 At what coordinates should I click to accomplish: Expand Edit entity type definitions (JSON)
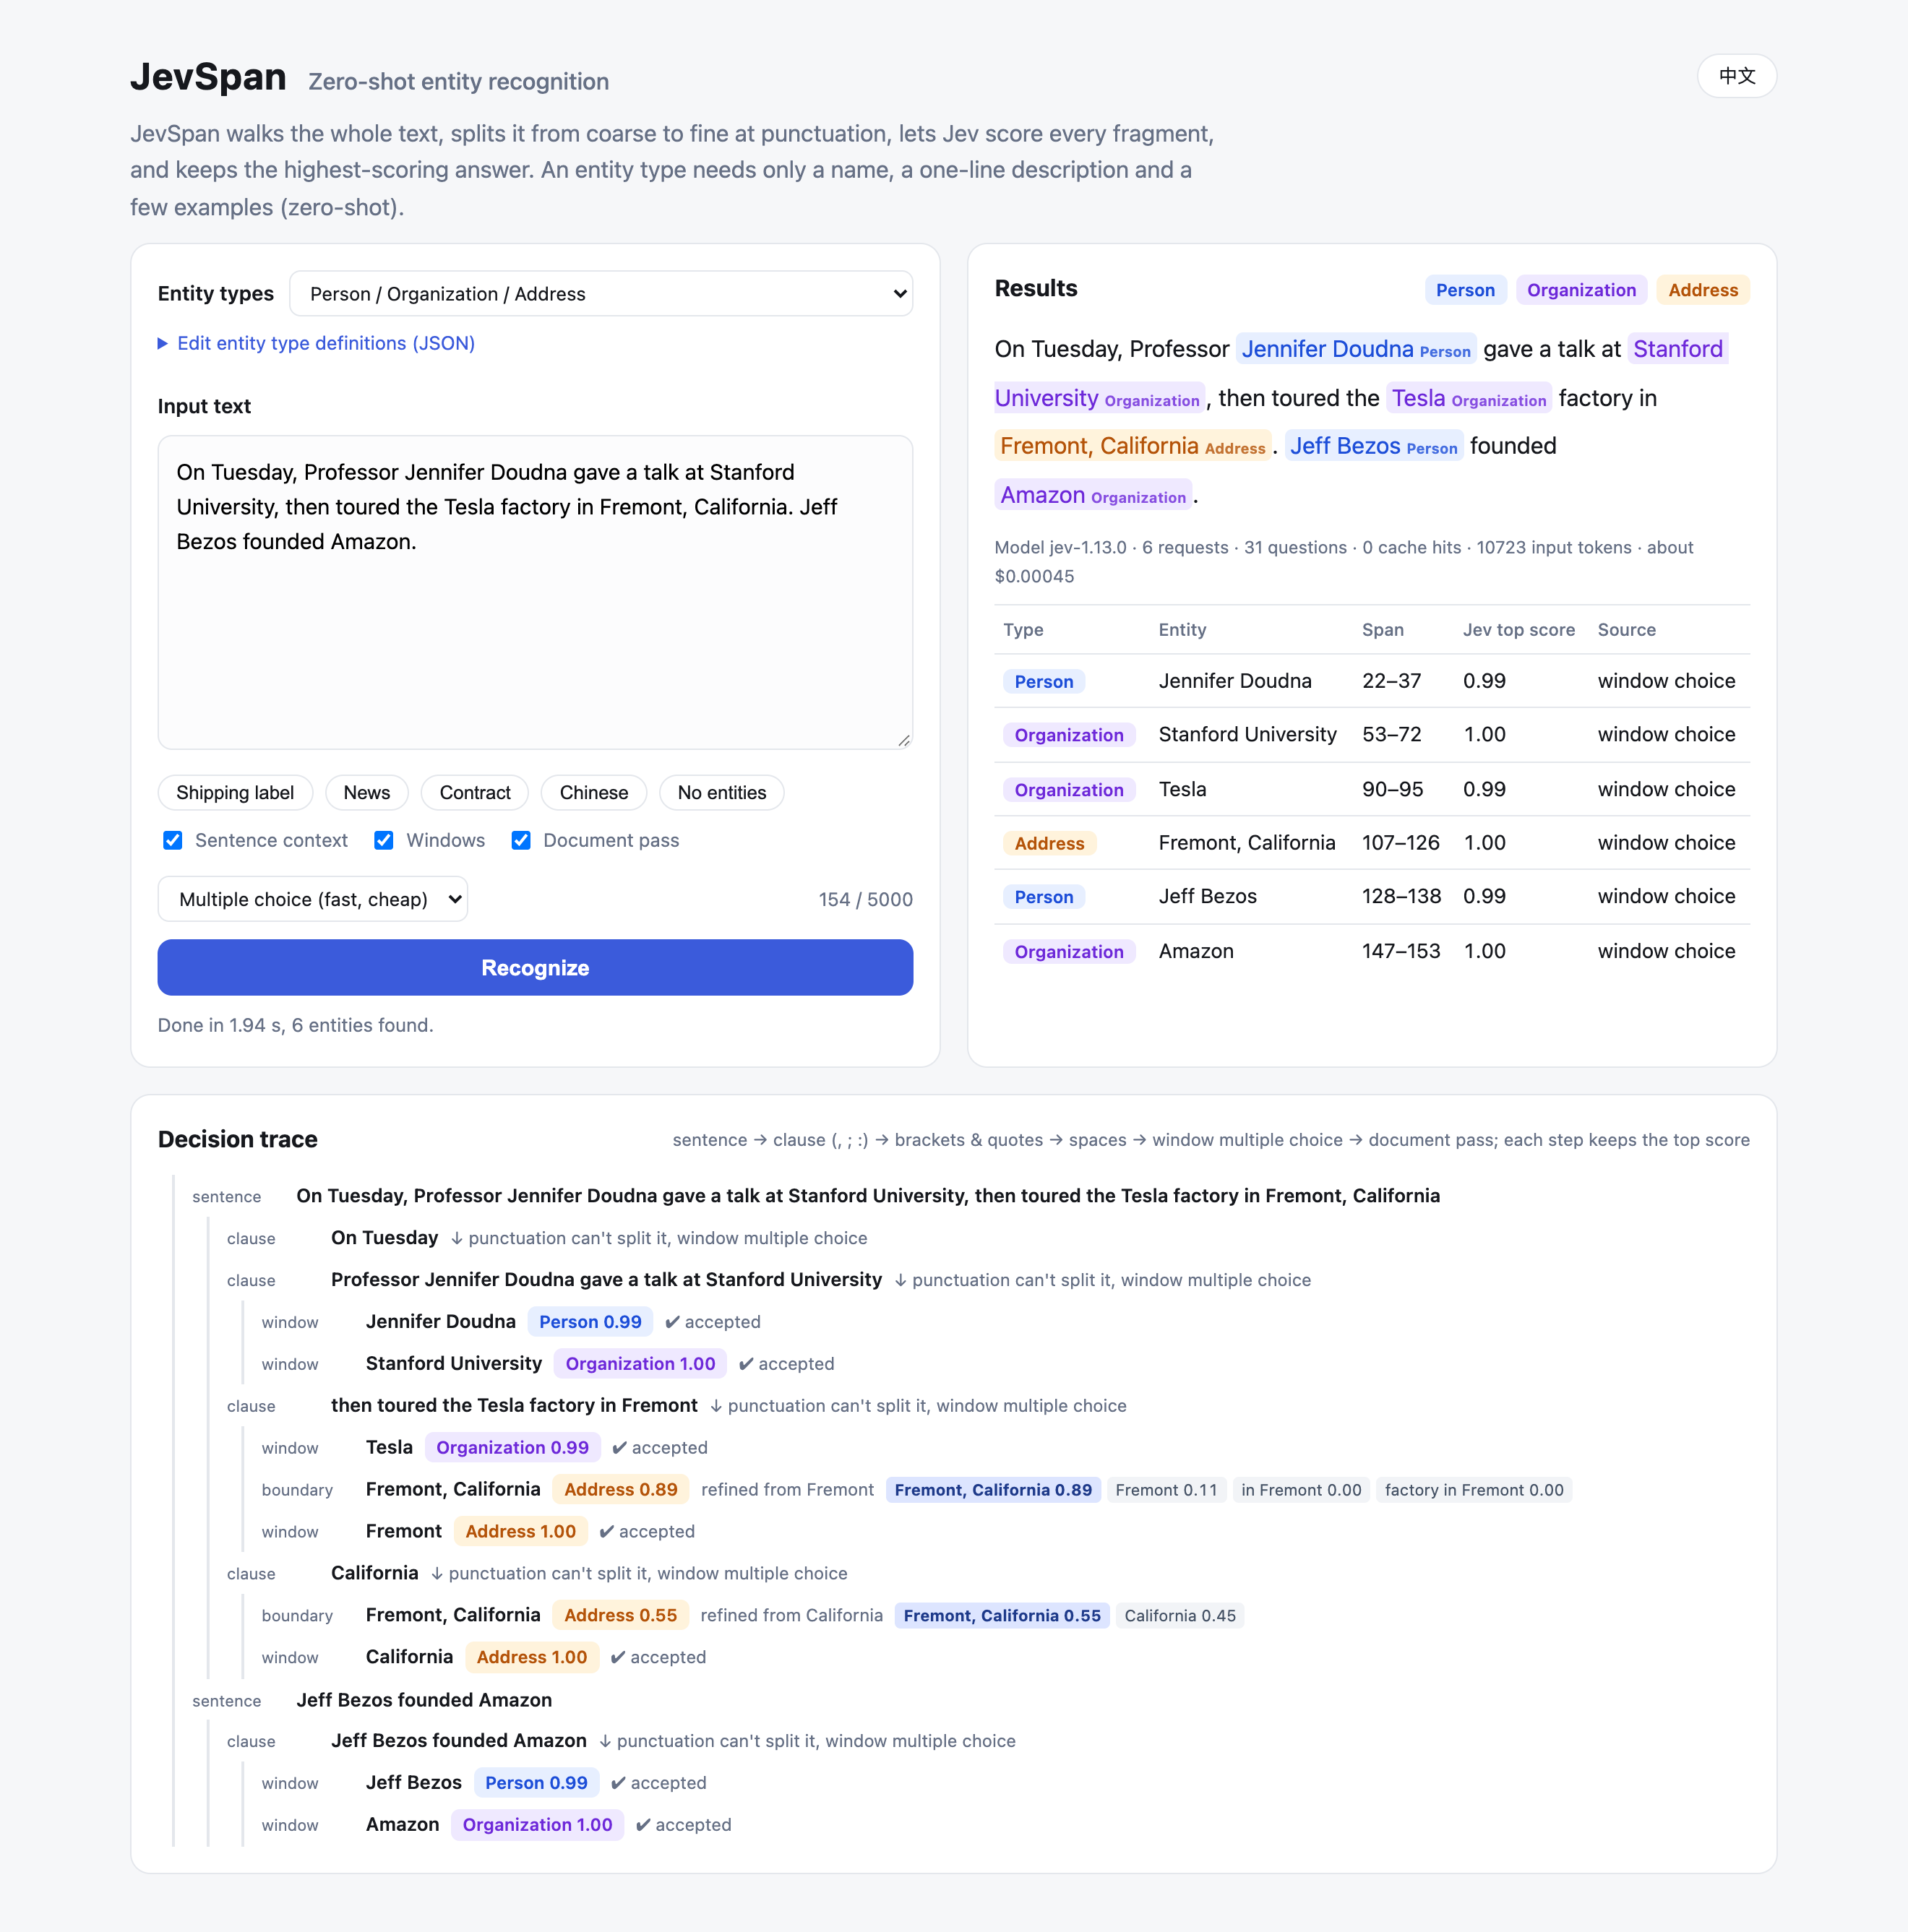coord(316,343)
